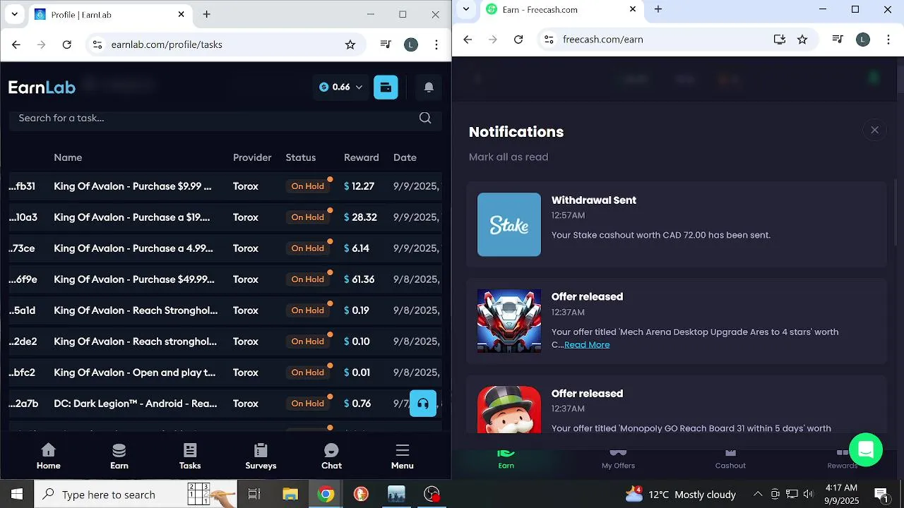904x508 pixels.
Task: Open Windows Start menu
Action: tap(17, 495)
